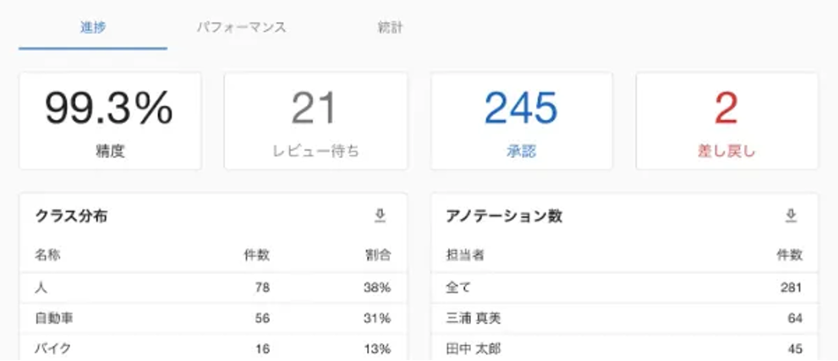
Task: Download the アノテーション数 table data
Action: point(791,216)
